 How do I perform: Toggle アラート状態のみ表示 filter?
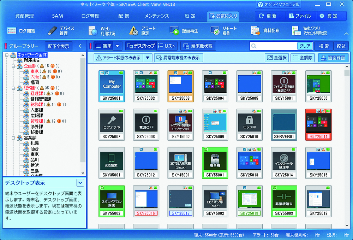pos(118,58)
